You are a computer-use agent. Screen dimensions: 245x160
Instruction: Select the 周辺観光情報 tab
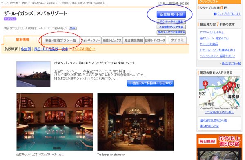pyautogui.click(x=134, y=40)
